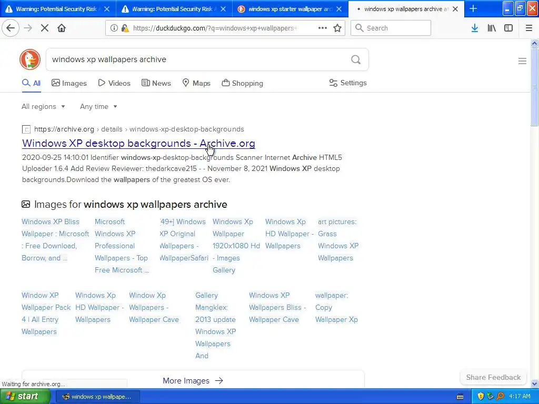Open wallpaper: Copy Wallpaper Xp image
The height and width of the screenshot is (404, 539).
(336, 307)
